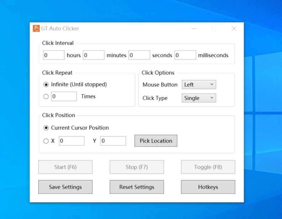Click the hours input field

(x=54, y=55)
